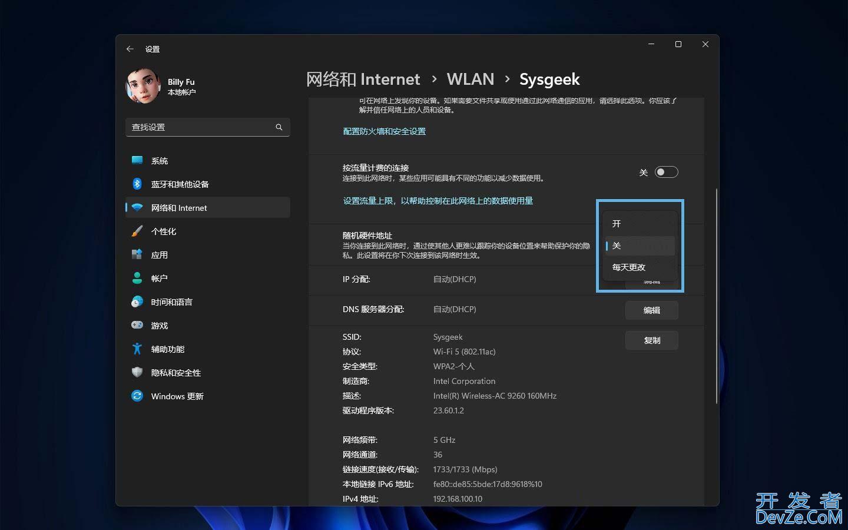Click Billy Fu profile avatar
Screen dimensions: 848x530
coord(143,86)
